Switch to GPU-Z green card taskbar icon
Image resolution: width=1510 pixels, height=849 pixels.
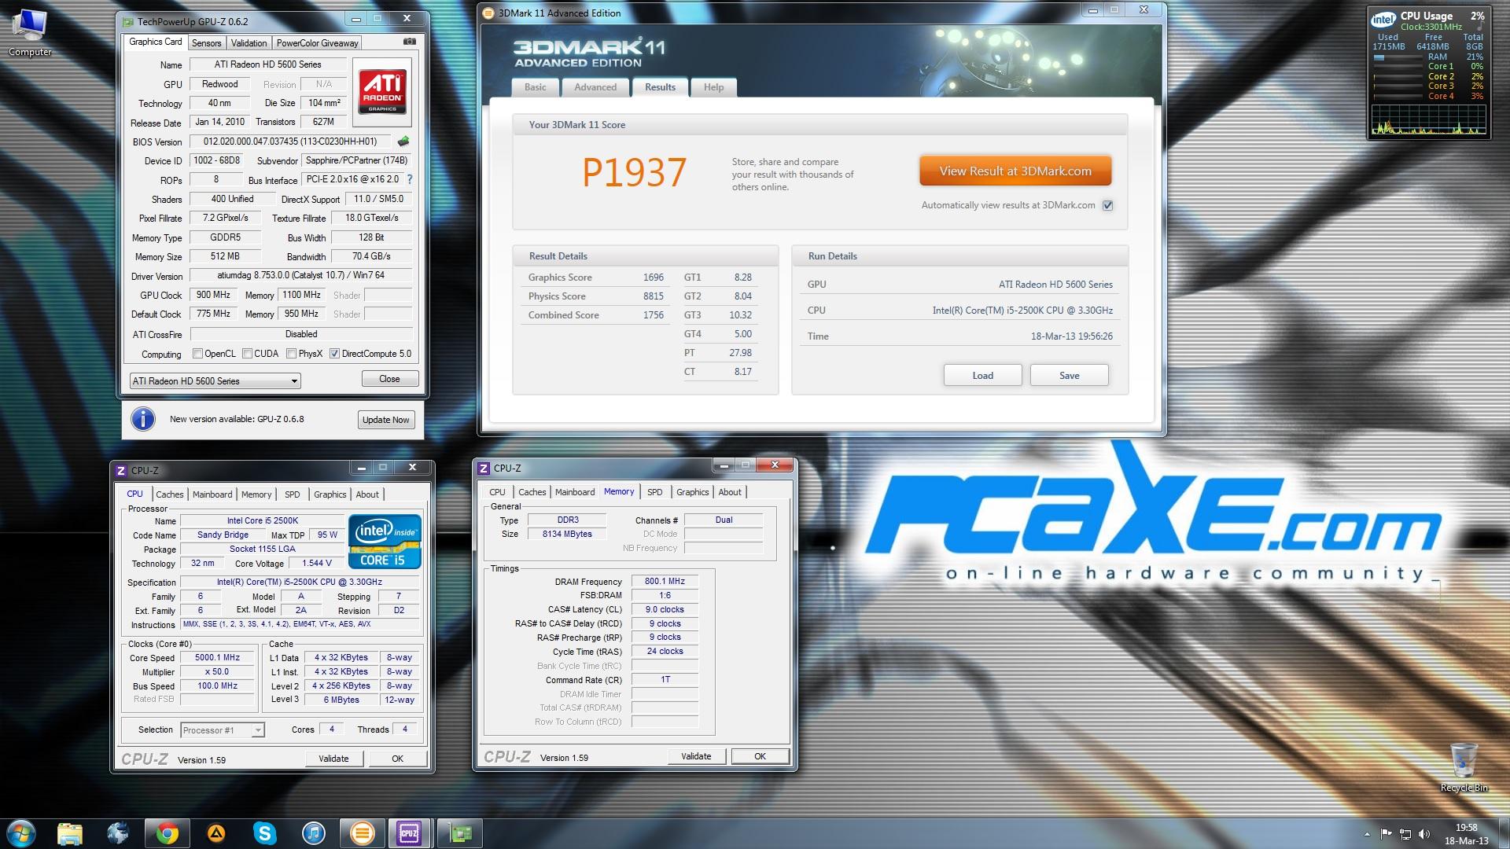[459, 832]
